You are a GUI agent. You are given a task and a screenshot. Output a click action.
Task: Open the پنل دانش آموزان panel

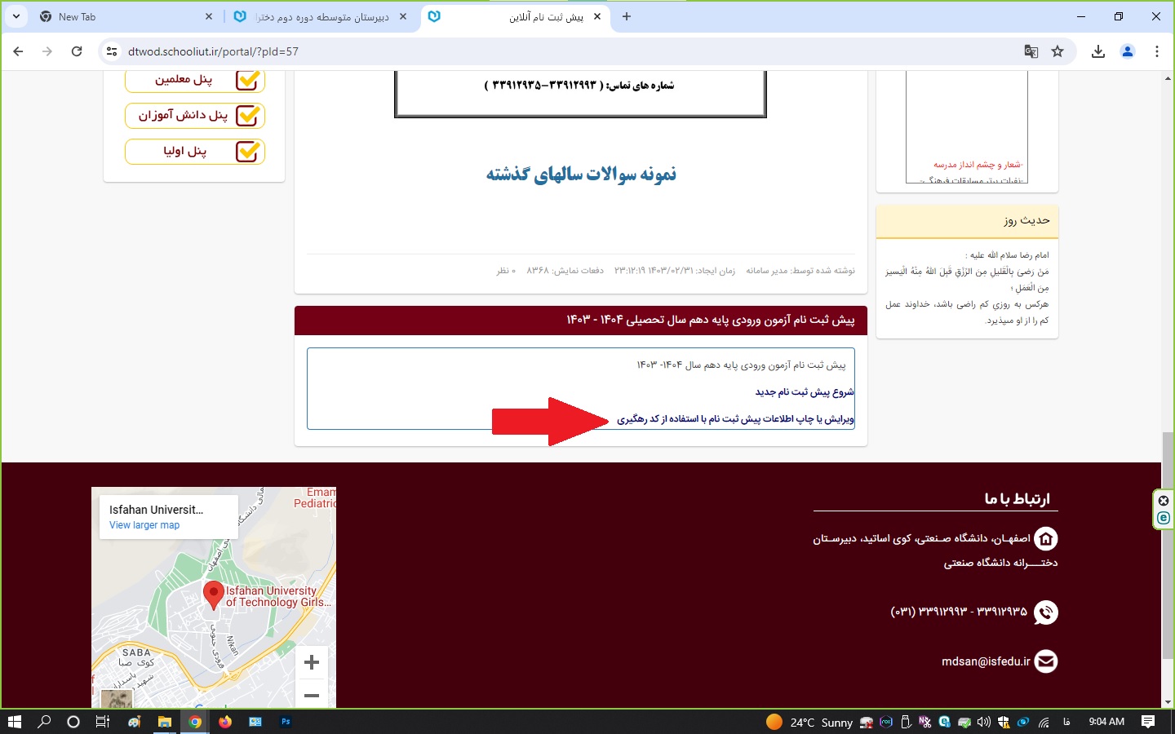(195, 116)
